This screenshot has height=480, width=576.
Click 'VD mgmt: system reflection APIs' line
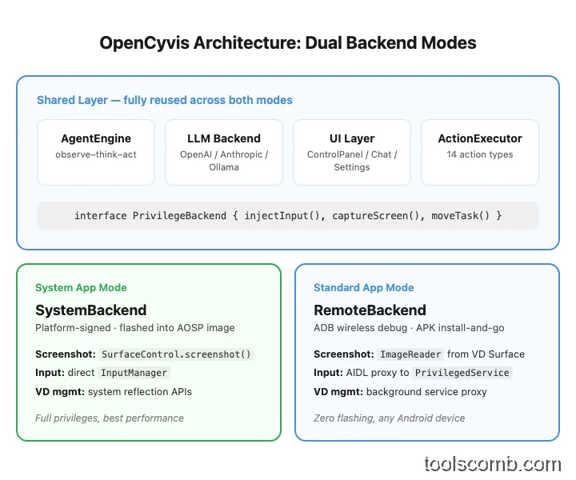pos(114,392)
